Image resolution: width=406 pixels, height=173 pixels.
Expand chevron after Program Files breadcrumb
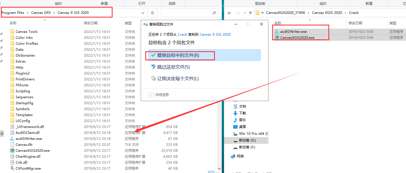pos(28,13)
